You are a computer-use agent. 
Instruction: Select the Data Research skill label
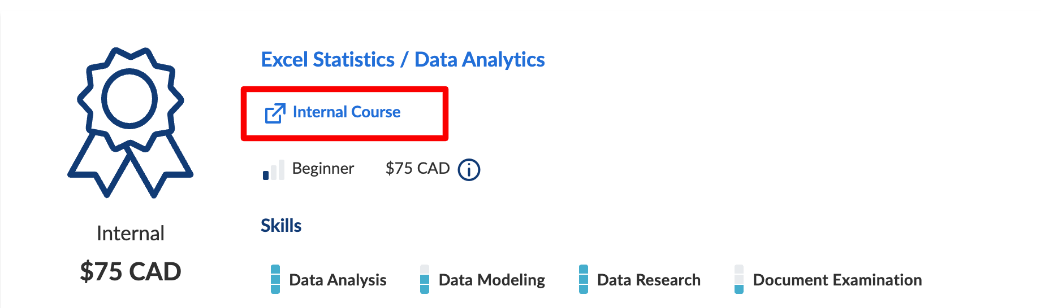coord(649,280)
